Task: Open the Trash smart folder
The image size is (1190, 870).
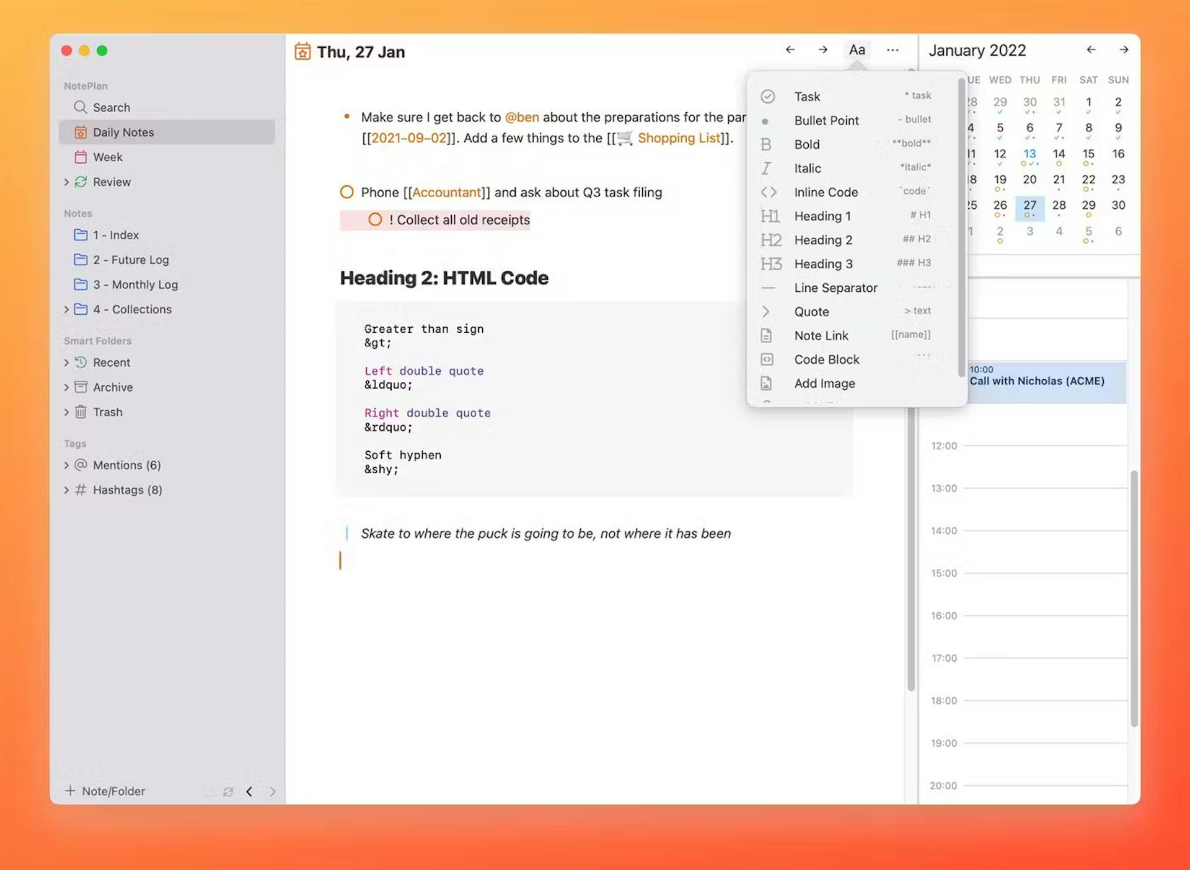Action: tap(108, 412)
